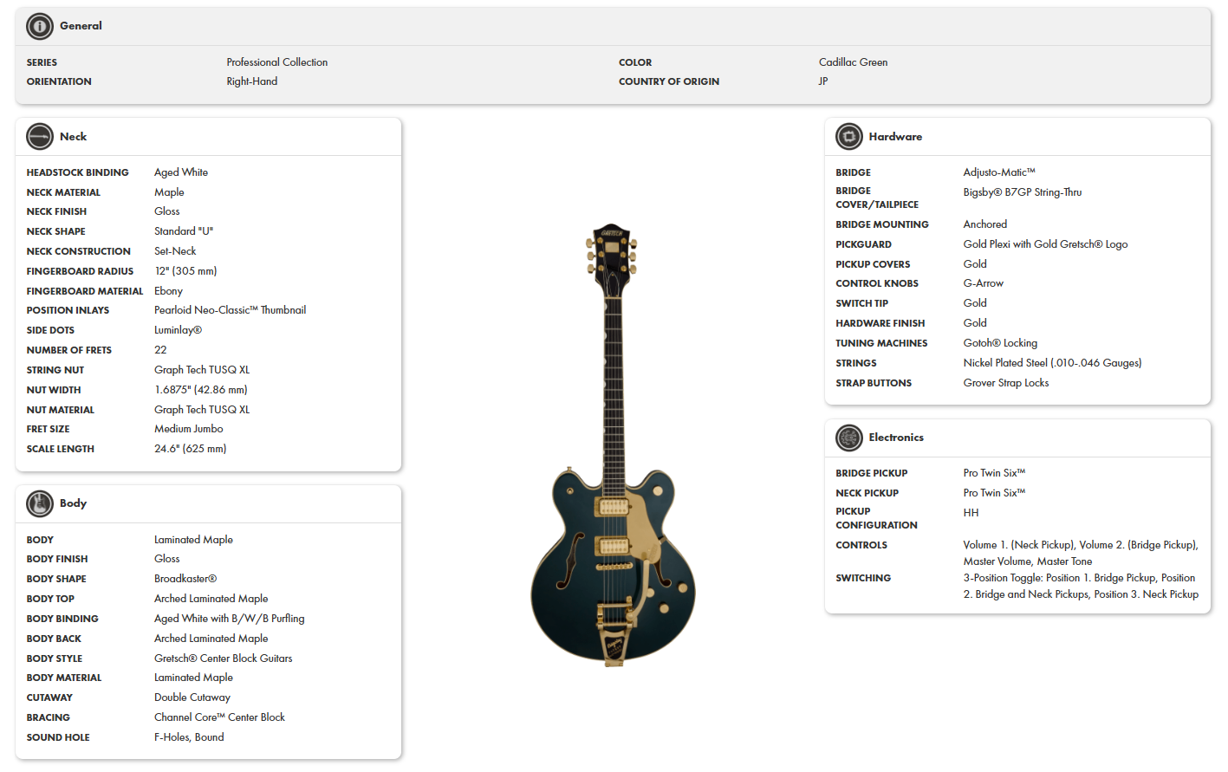Click the Hardware section icon

tap(849, 137)
